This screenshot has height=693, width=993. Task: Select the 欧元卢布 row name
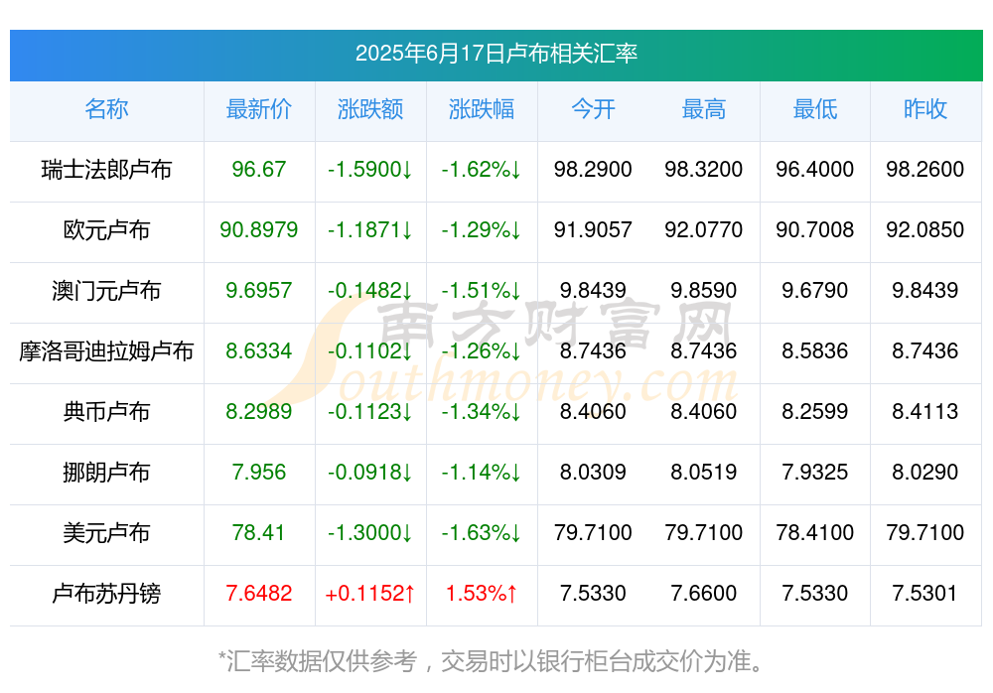tap(106, 230)
